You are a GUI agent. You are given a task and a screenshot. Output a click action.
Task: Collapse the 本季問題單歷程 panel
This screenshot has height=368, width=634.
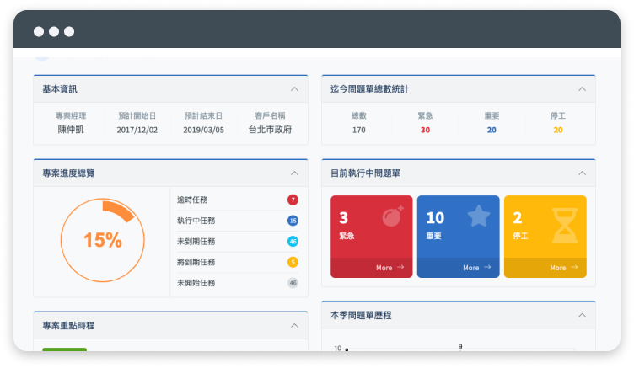[x=582, y=315]
